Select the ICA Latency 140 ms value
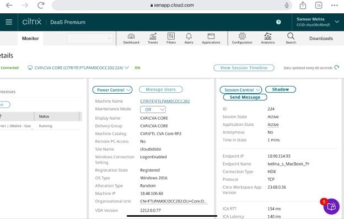 (274, 216)
